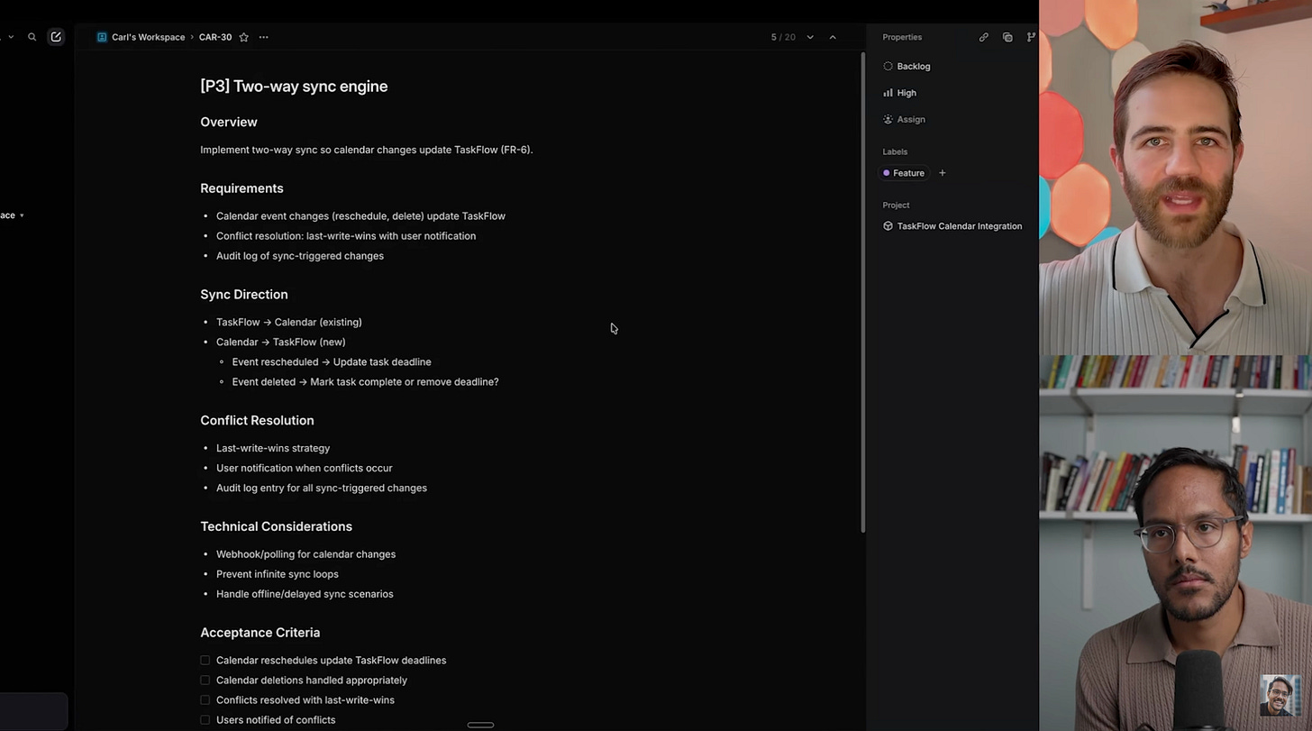Click 'Handle offline/delayed sync scenarios' bullet
This screenshot has width=1312, height=731.
pyautogui.click(x=305, y=594)
